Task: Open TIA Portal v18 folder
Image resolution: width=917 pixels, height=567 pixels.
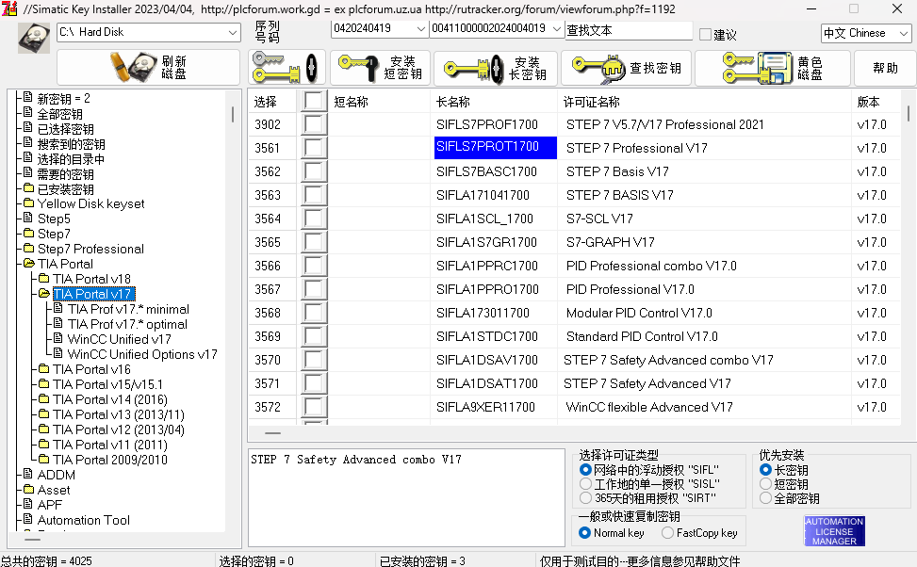Action: point(91,279)
